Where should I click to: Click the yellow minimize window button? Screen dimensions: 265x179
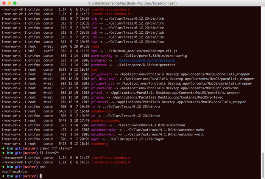(9, 3)
